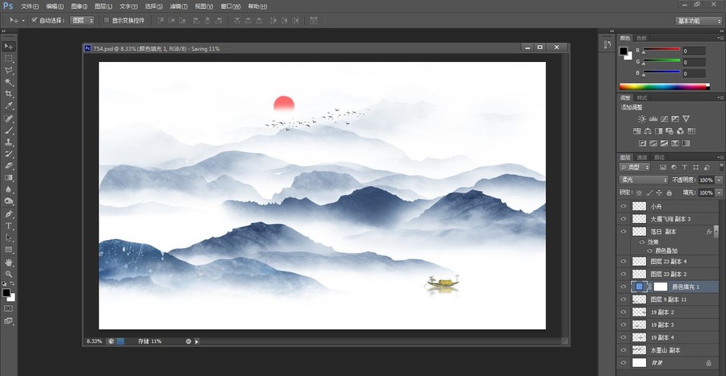The height and width of the screenshot is (376, 726).
Task: Toggle the lock all layer button
Action: pyautogui.click(x=669, y=192)
